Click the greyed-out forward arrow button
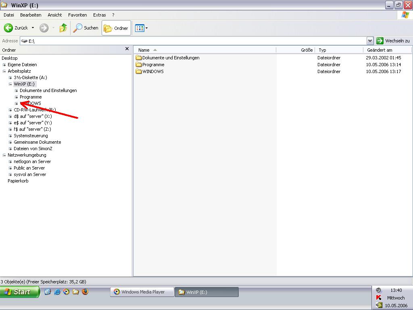 [x=44, y=28]
